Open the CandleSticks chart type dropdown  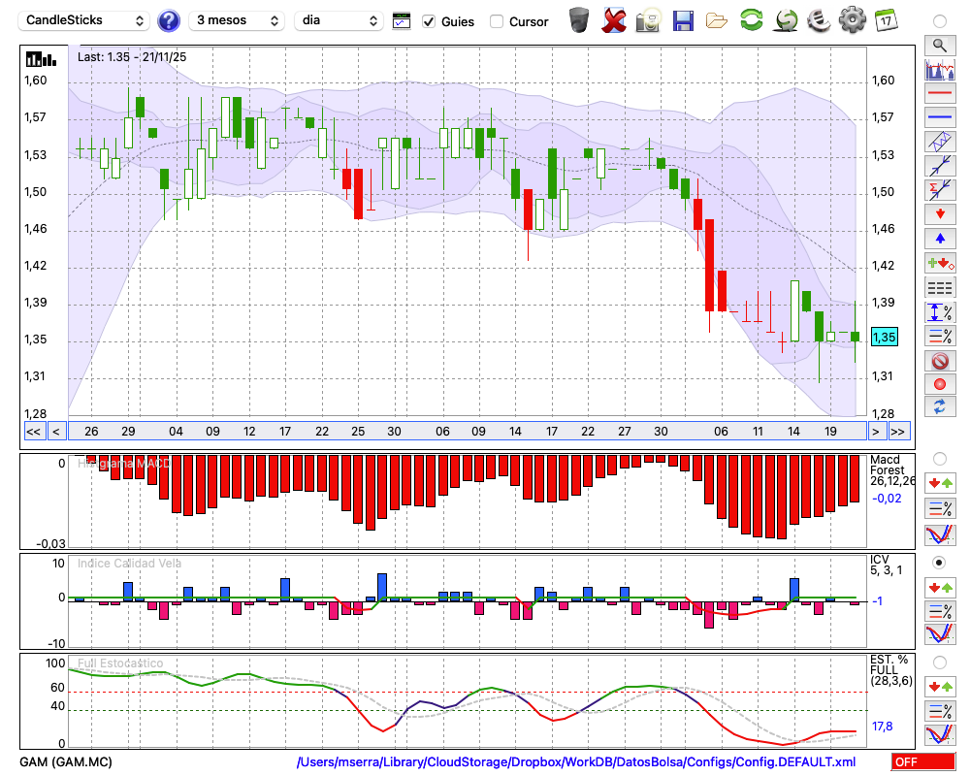(85, 20)
